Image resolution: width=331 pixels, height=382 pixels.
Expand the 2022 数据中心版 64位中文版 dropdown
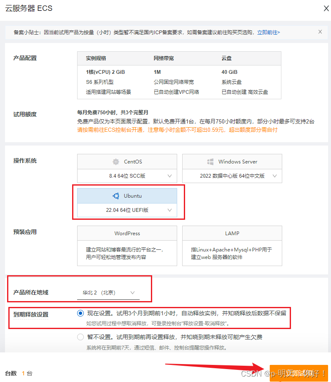coord(232,176)
